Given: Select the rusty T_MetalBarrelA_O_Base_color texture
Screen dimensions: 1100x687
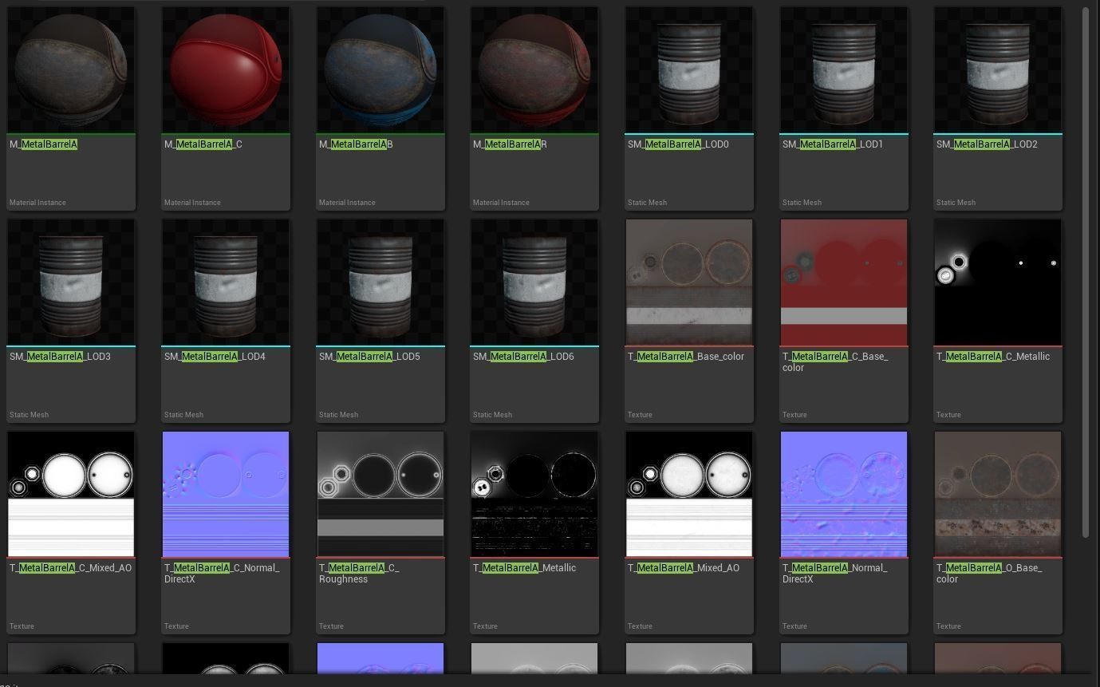Looking at the screenshot, I should 998,532.
